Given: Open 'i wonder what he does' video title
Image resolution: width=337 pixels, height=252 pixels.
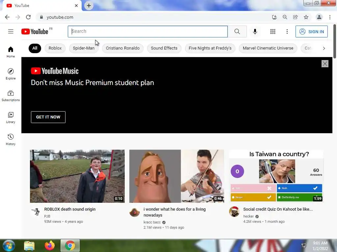Looking at the screenshot, I should click(174, 212).
